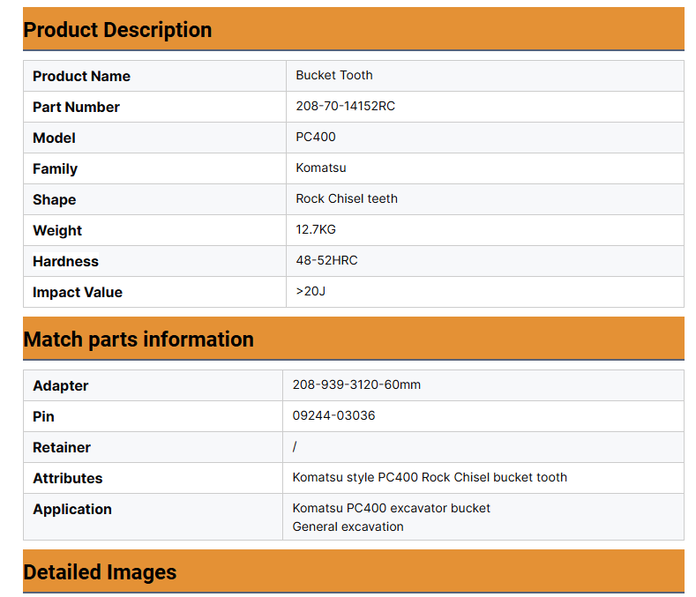Click the General excavation application line

[x=348, y=526]
